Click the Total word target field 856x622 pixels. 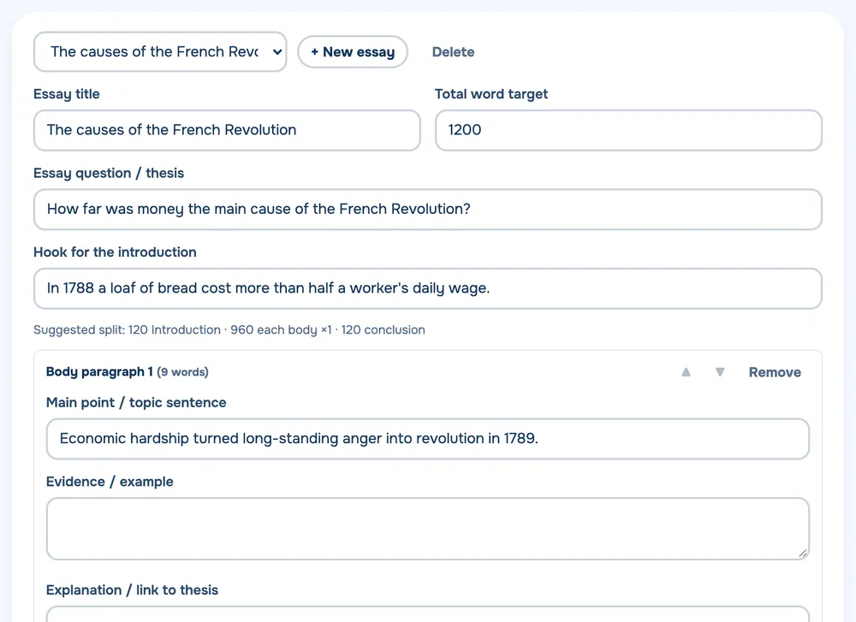coord(628,130)
